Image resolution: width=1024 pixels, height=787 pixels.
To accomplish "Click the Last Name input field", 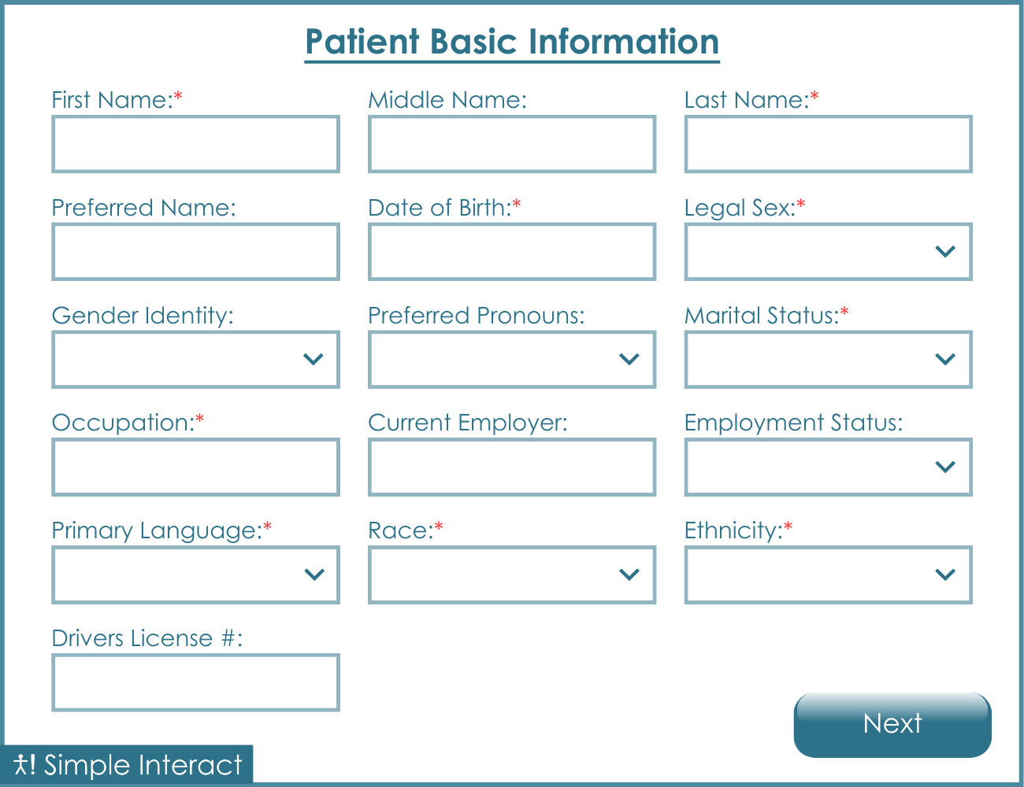I will pos(828,144).
